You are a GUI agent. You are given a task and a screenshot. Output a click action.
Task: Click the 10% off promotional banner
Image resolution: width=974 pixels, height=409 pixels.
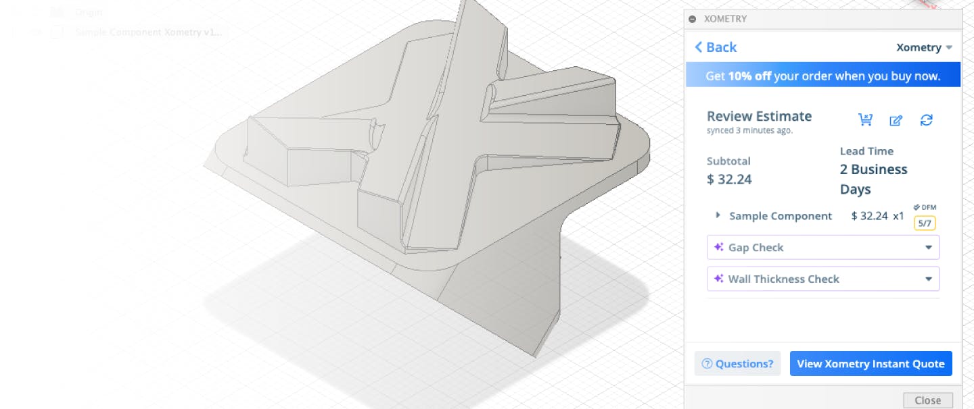823,76
